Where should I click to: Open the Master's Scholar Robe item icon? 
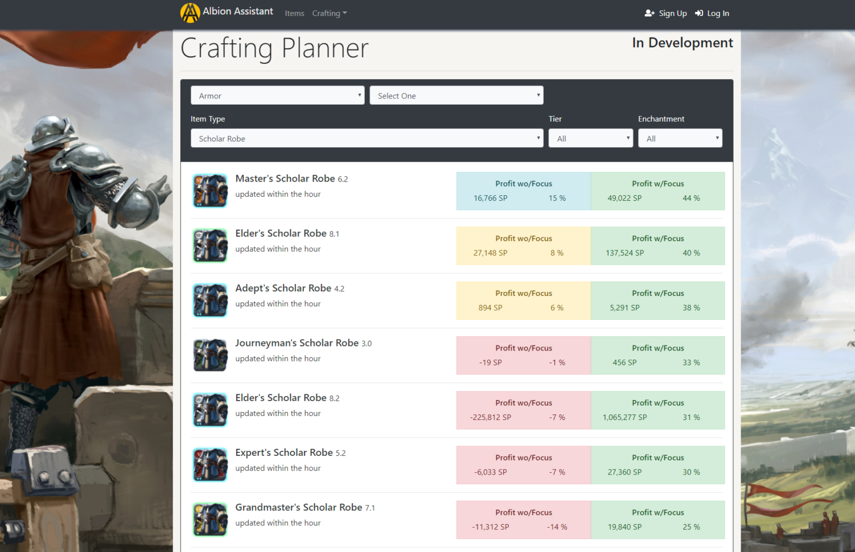coord(209,190)
